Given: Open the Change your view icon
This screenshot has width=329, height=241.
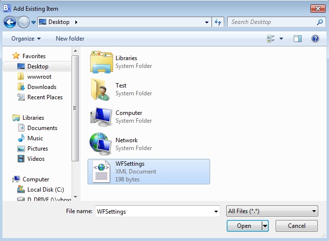Looking at the screenshot, I should pyautogui.click(x=271, y=39).
